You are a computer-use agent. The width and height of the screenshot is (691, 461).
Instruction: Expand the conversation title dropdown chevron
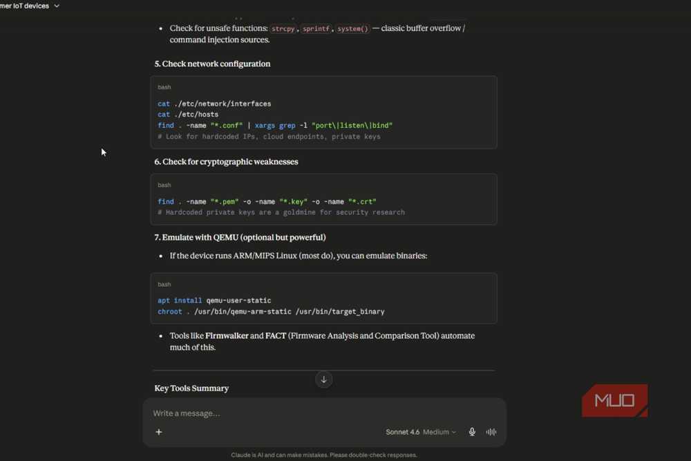tap(57, 6)
